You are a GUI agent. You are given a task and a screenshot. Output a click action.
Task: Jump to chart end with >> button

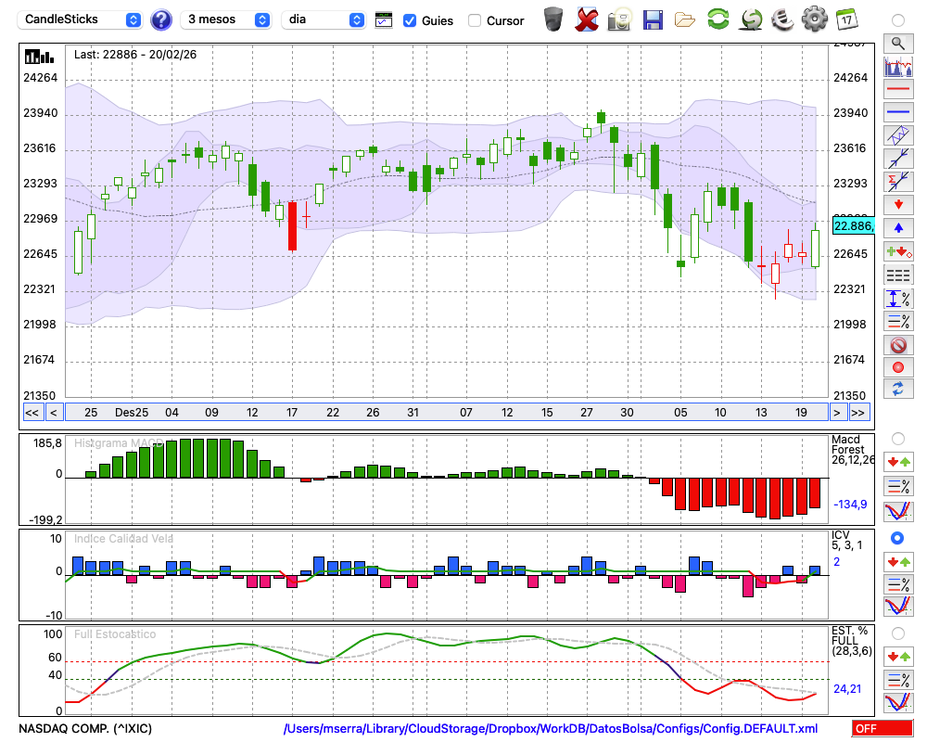(858, 413)
